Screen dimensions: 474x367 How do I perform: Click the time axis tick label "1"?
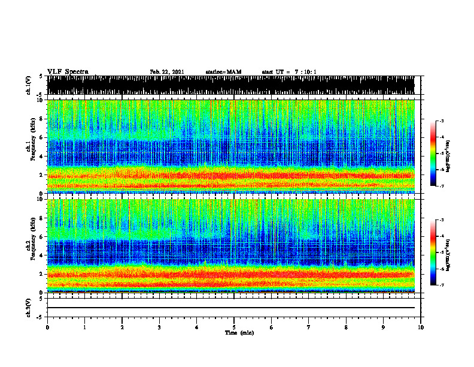coord(84,327)
